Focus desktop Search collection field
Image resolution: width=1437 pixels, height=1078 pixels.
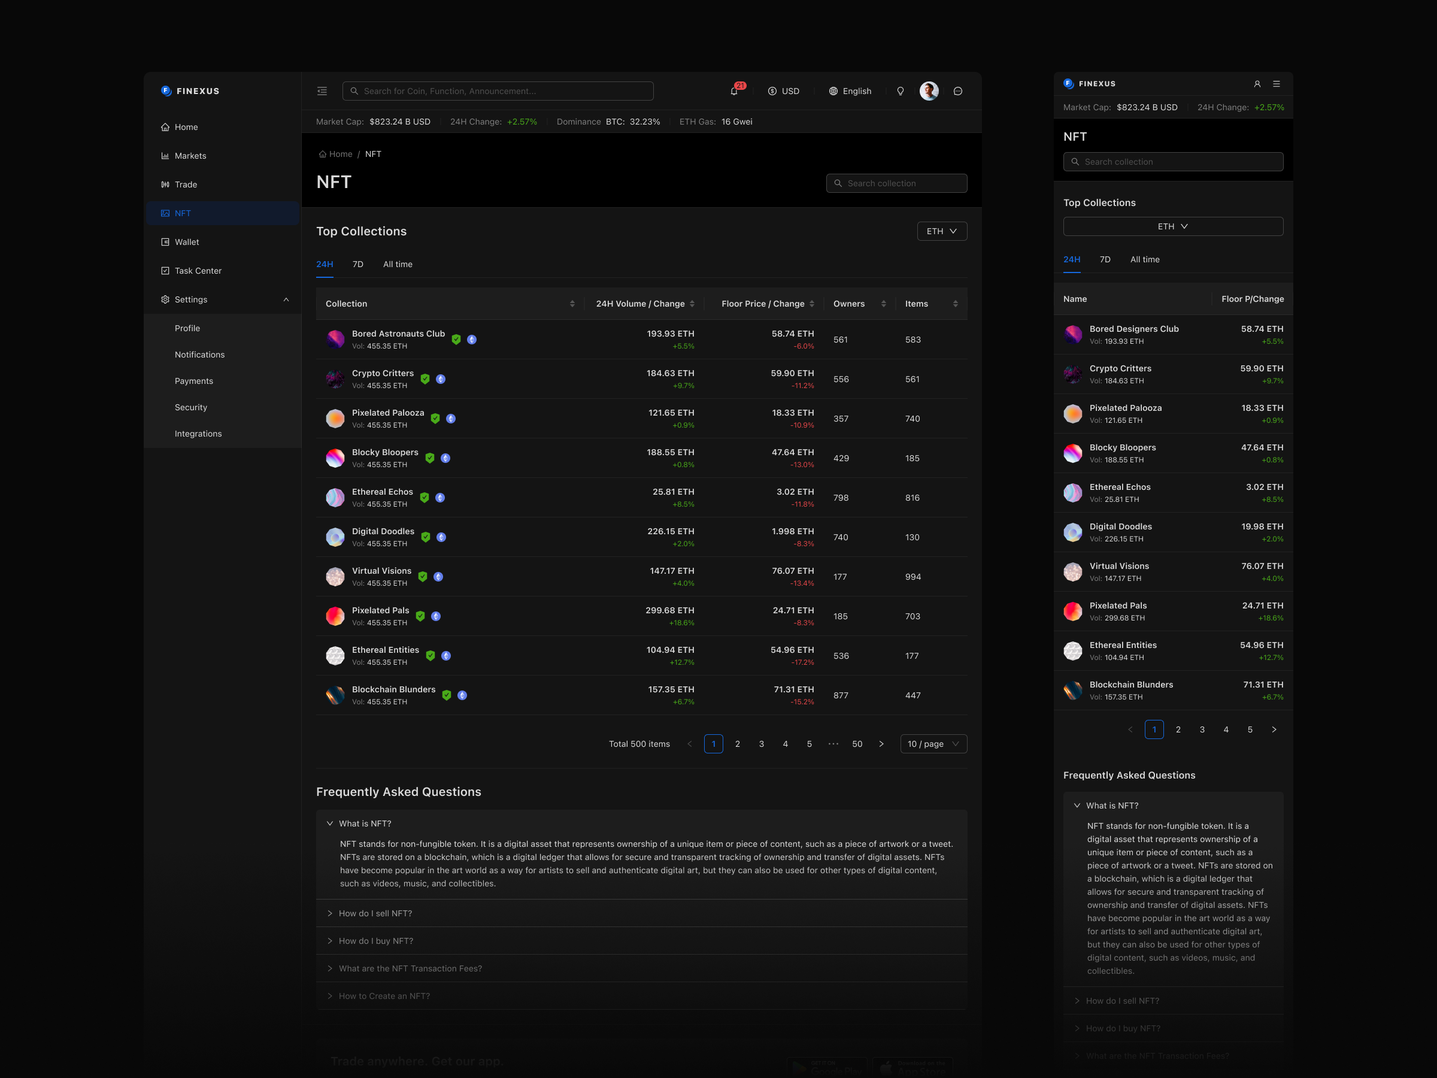click(x=896, y=183)
